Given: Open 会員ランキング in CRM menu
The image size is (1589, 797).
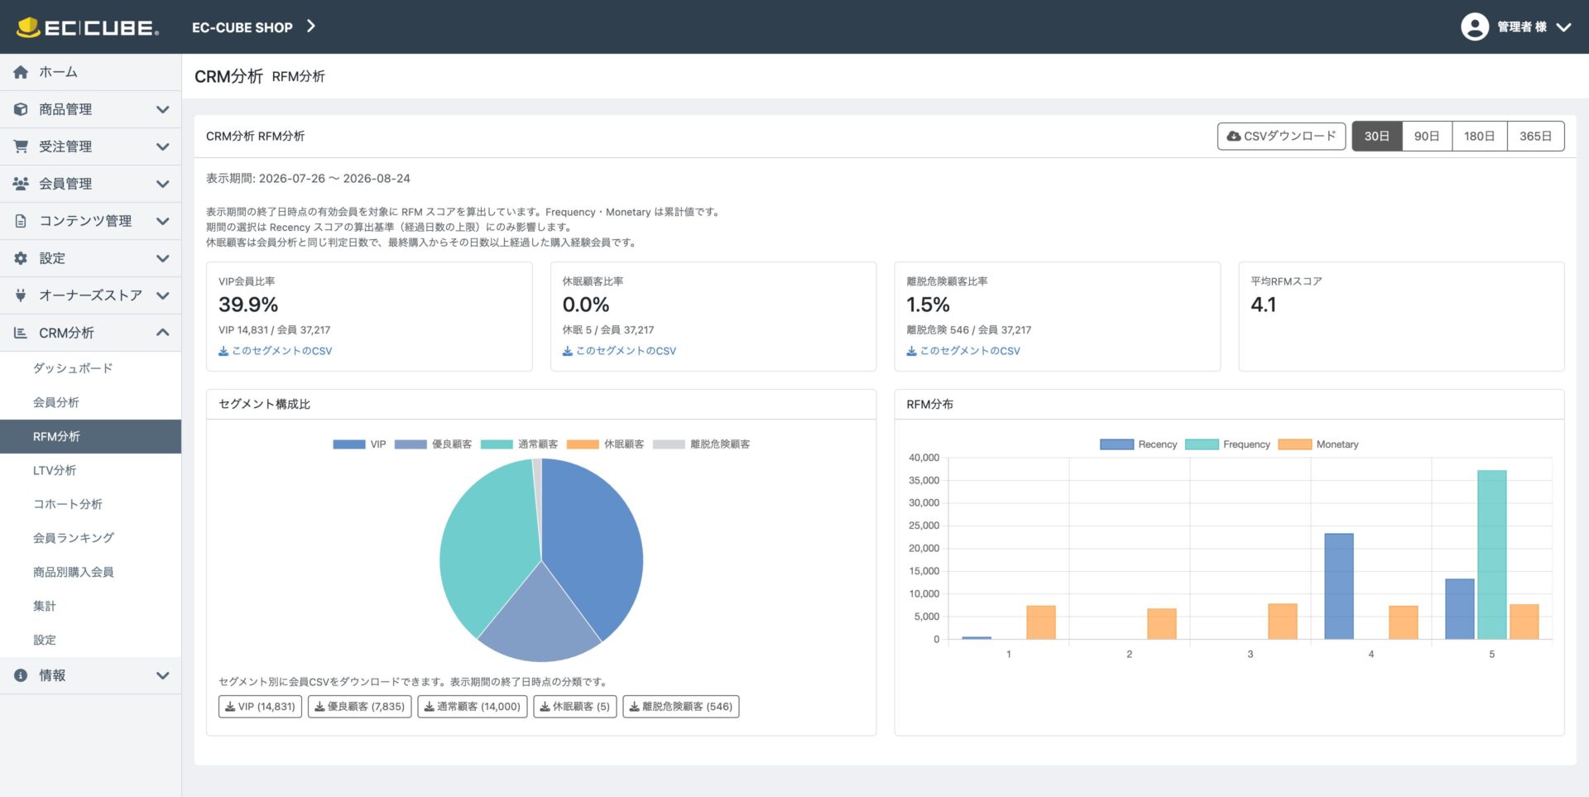Looking at the screenshot, I should pyautogui.click(x=74, y=538).
